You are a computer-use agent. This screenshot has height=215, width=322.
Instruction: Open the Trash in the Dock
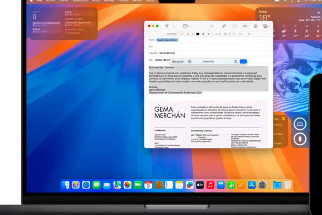[288, 185]
